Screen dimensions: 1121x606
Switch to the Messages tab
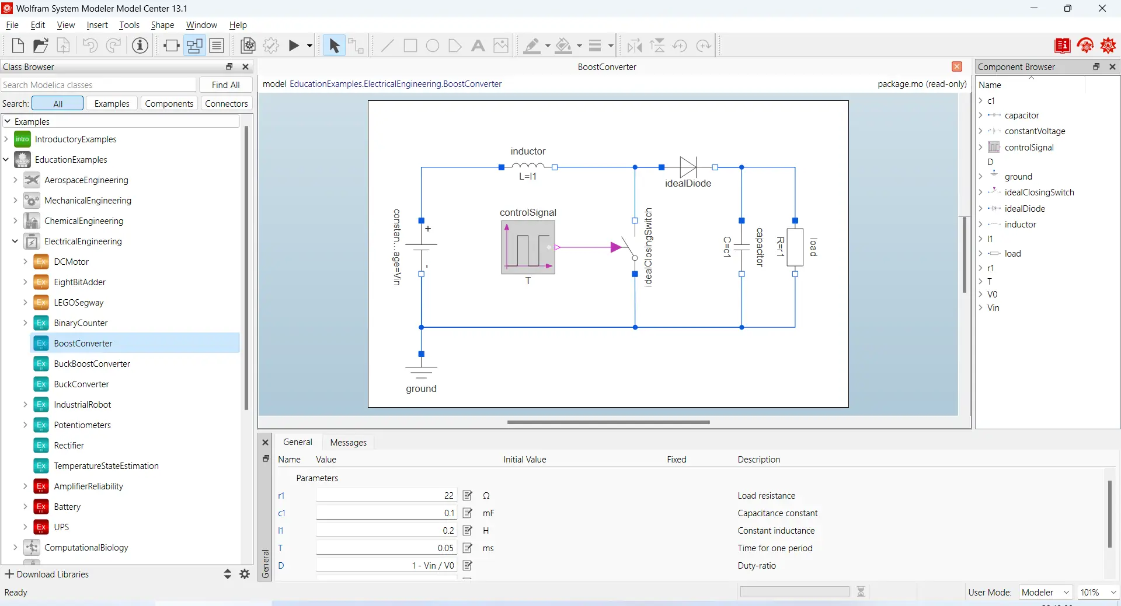coord(348,442)
